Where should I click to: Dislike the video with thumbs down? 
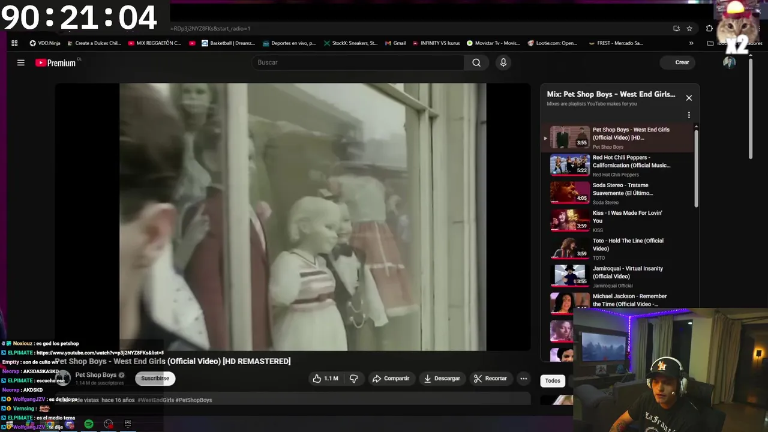point(353,379)
